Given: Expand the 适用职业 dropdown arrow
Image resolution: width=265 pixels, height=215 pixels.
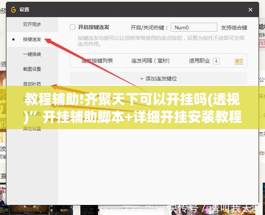Looking at the screenshot, I should 216,61.
